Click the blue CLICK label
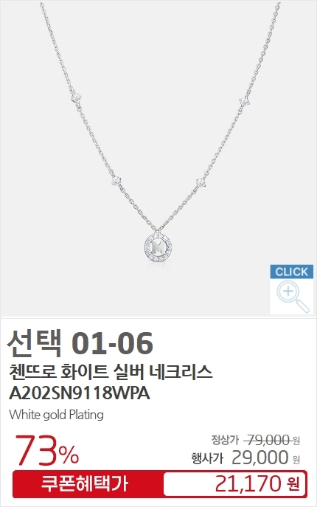Image resolution: width=317 pixels, height=507 pixels. (x=292, y=272)
